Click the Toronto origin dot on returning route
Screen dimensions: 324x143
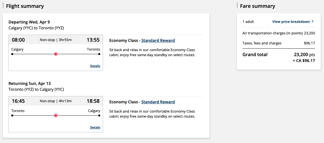click(x=12, y=115)
